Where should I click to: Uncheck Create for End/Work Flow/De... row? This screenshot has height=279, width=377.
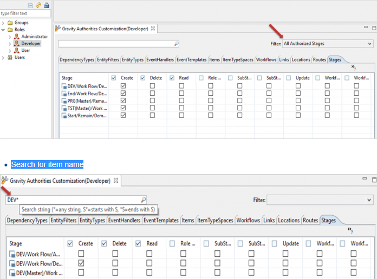tap(123, 93)
